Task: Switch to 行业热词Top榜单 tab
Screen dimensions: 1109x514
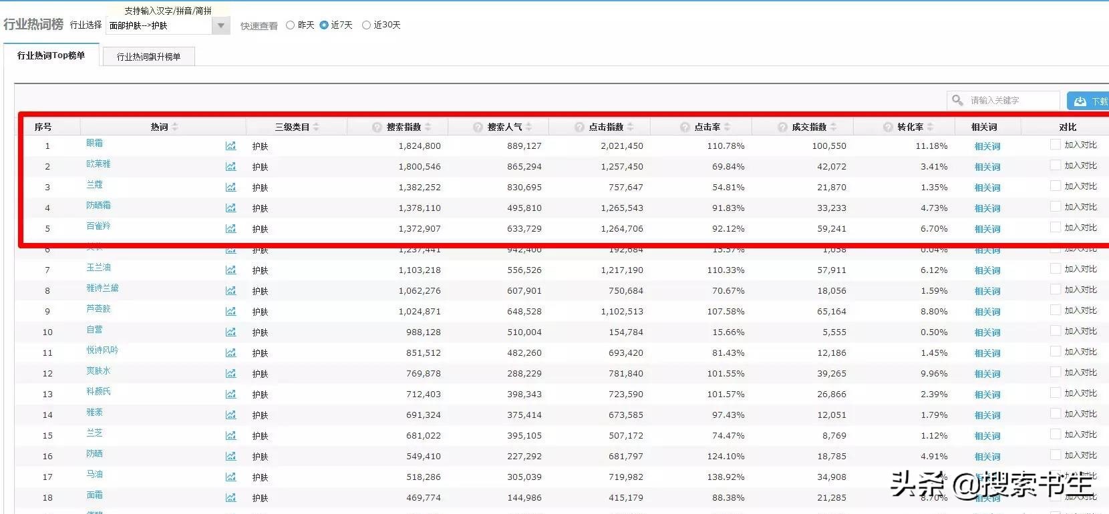Action: click(x=51, y=55)
